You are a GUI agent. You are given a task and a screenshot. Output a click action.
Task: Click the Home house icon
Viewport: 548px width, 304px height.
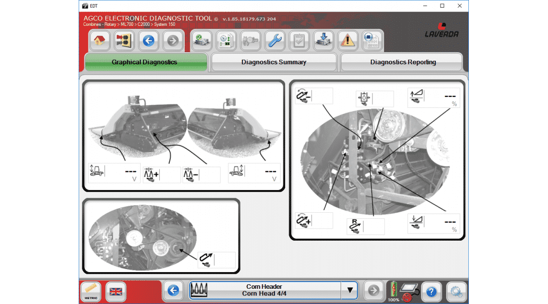(100, 40)
